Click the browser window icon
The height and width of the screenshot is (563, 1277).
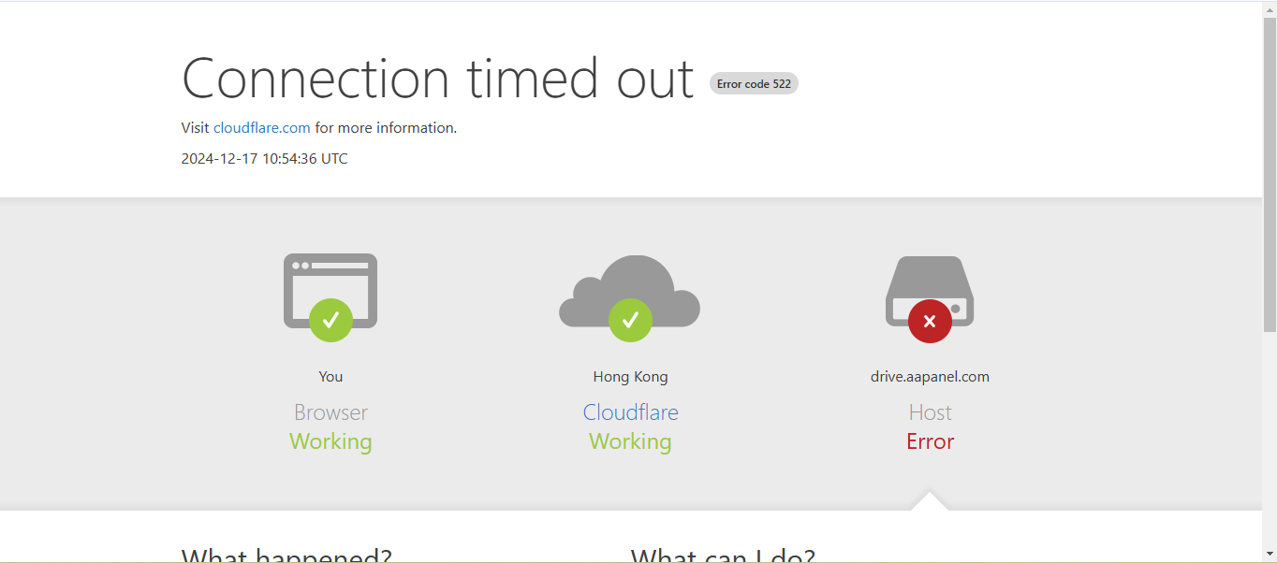[x=330, y=291]
